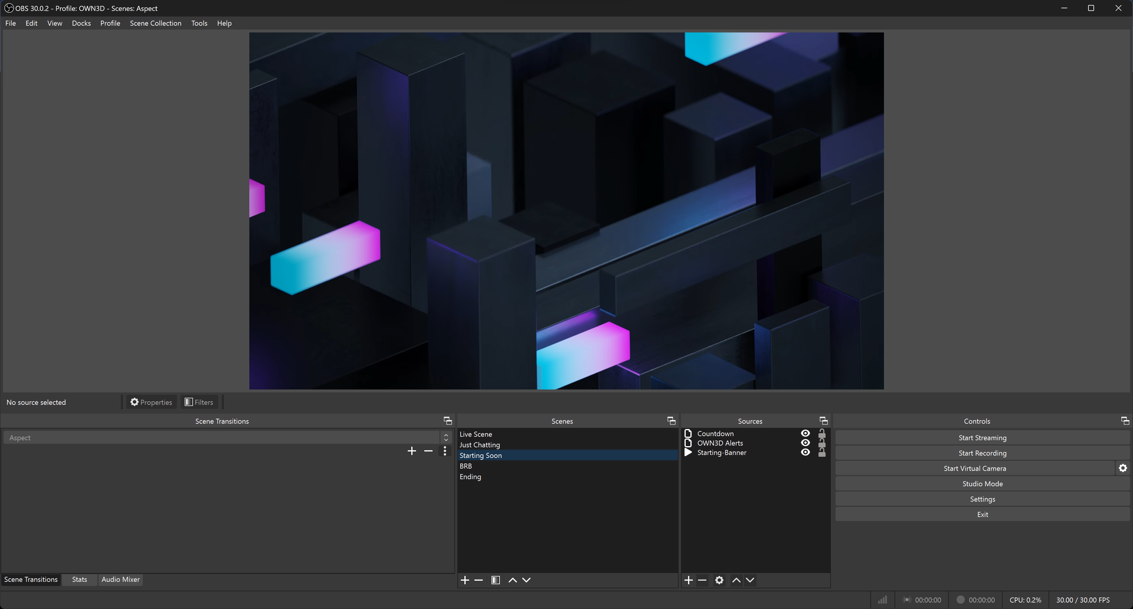1133x609 pixels.
Task: Enable Studio Mode
Action: (x=982, y=483)
